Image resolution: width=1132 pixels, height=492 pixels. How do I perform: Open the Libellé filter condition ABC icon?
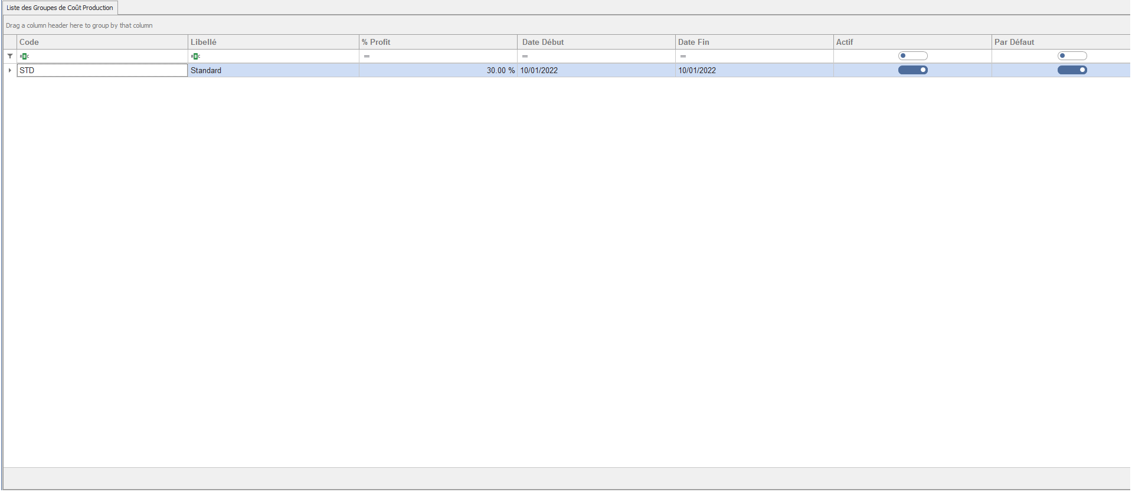[x=195, y=56]
